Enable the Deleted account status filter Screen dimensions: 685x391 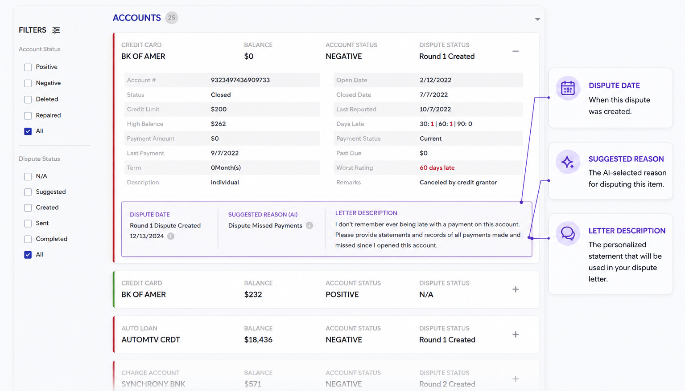28,99
